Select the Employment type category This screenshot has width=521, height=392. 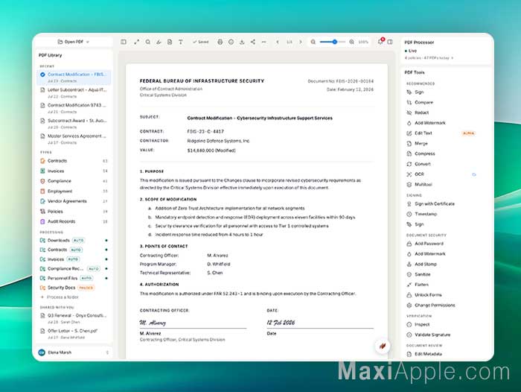pyautogui.click(x=74, y=192)
